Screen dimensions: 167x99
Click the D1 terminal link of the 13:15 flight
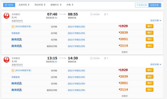coord(56,62)
